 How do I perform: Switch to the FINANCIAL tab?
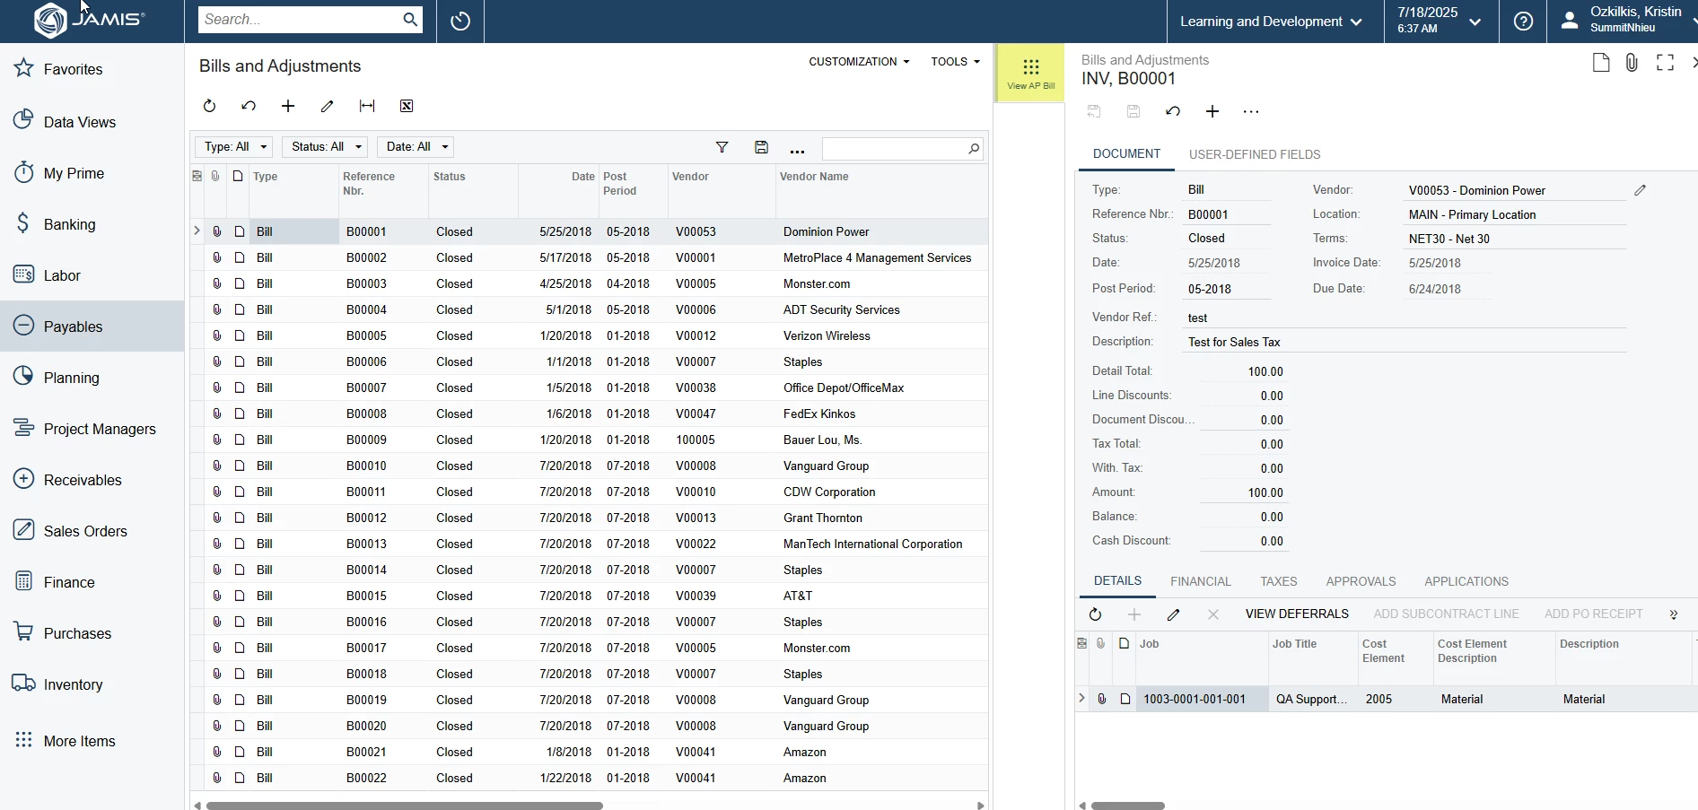1201,581
